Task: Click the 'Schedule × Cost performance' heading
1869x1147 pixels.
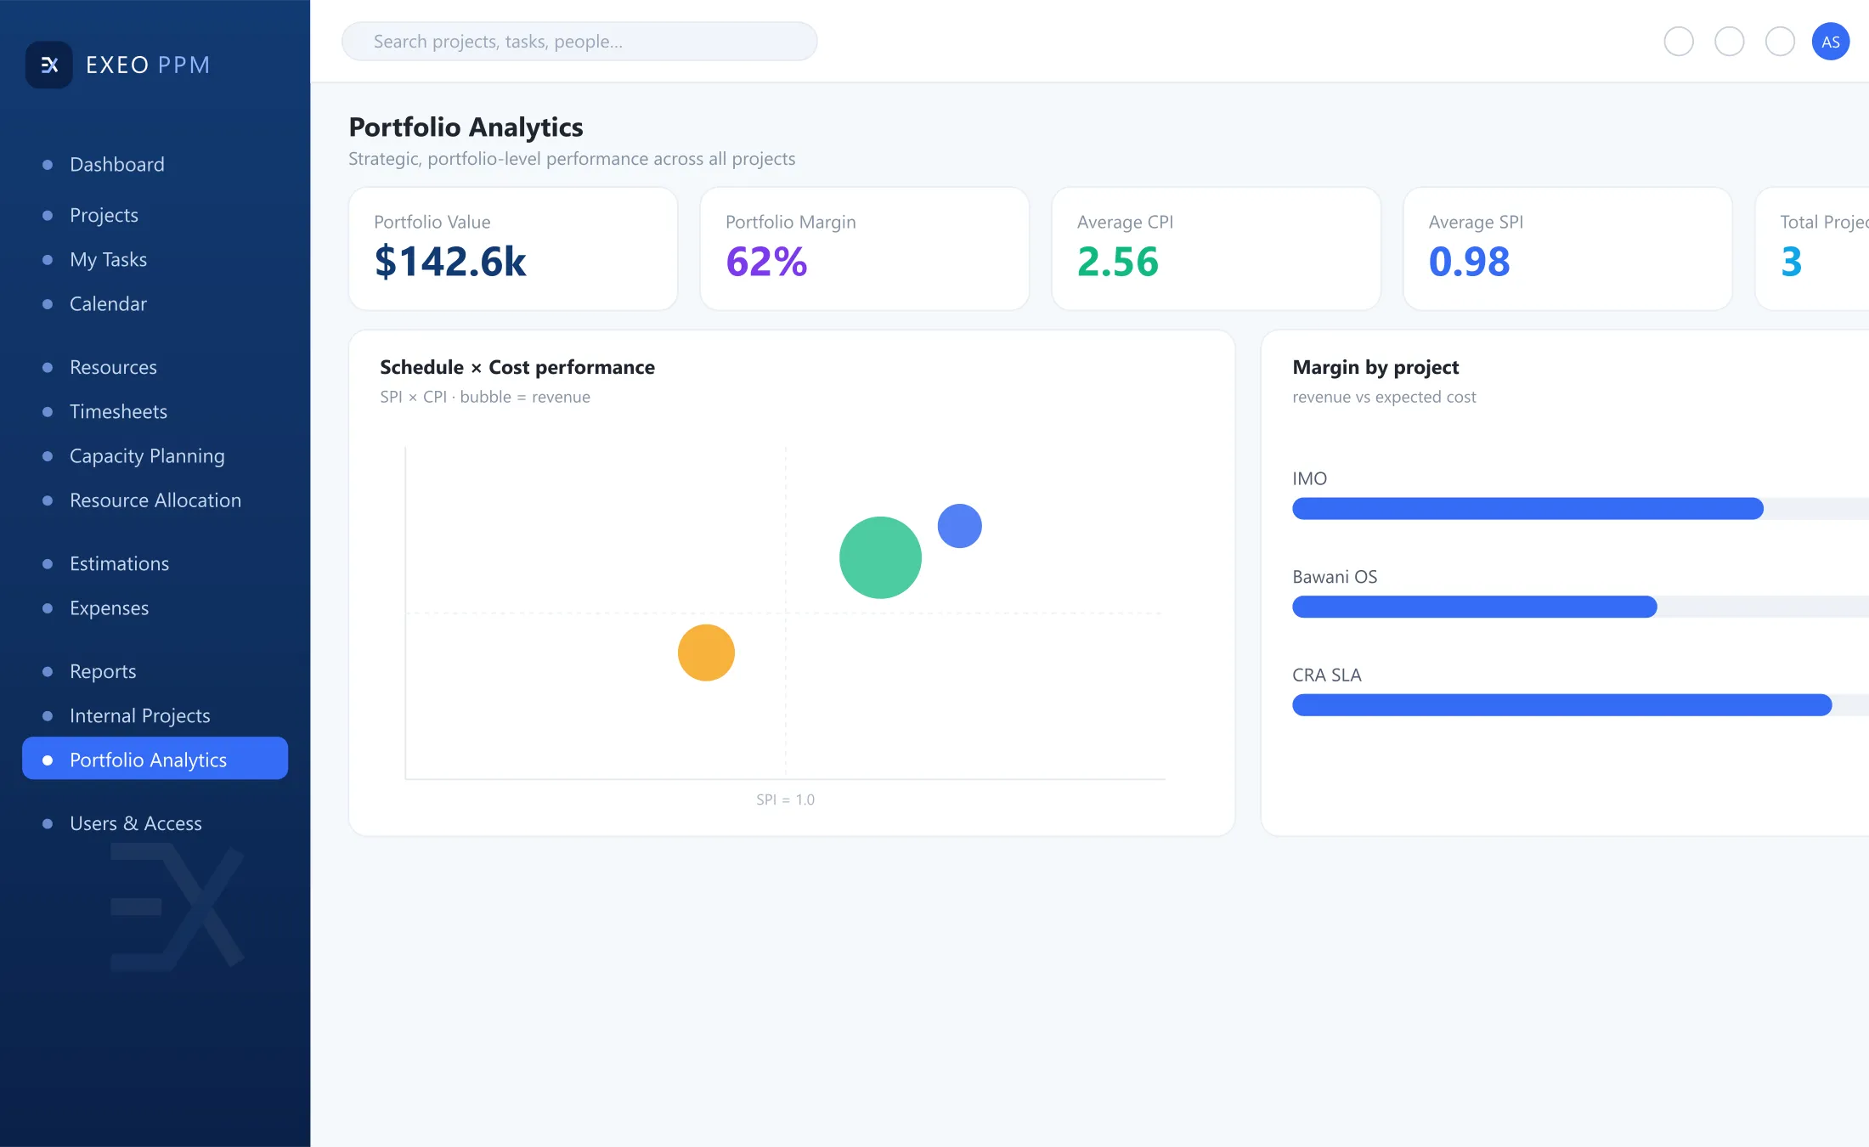Action: point(517,367)
